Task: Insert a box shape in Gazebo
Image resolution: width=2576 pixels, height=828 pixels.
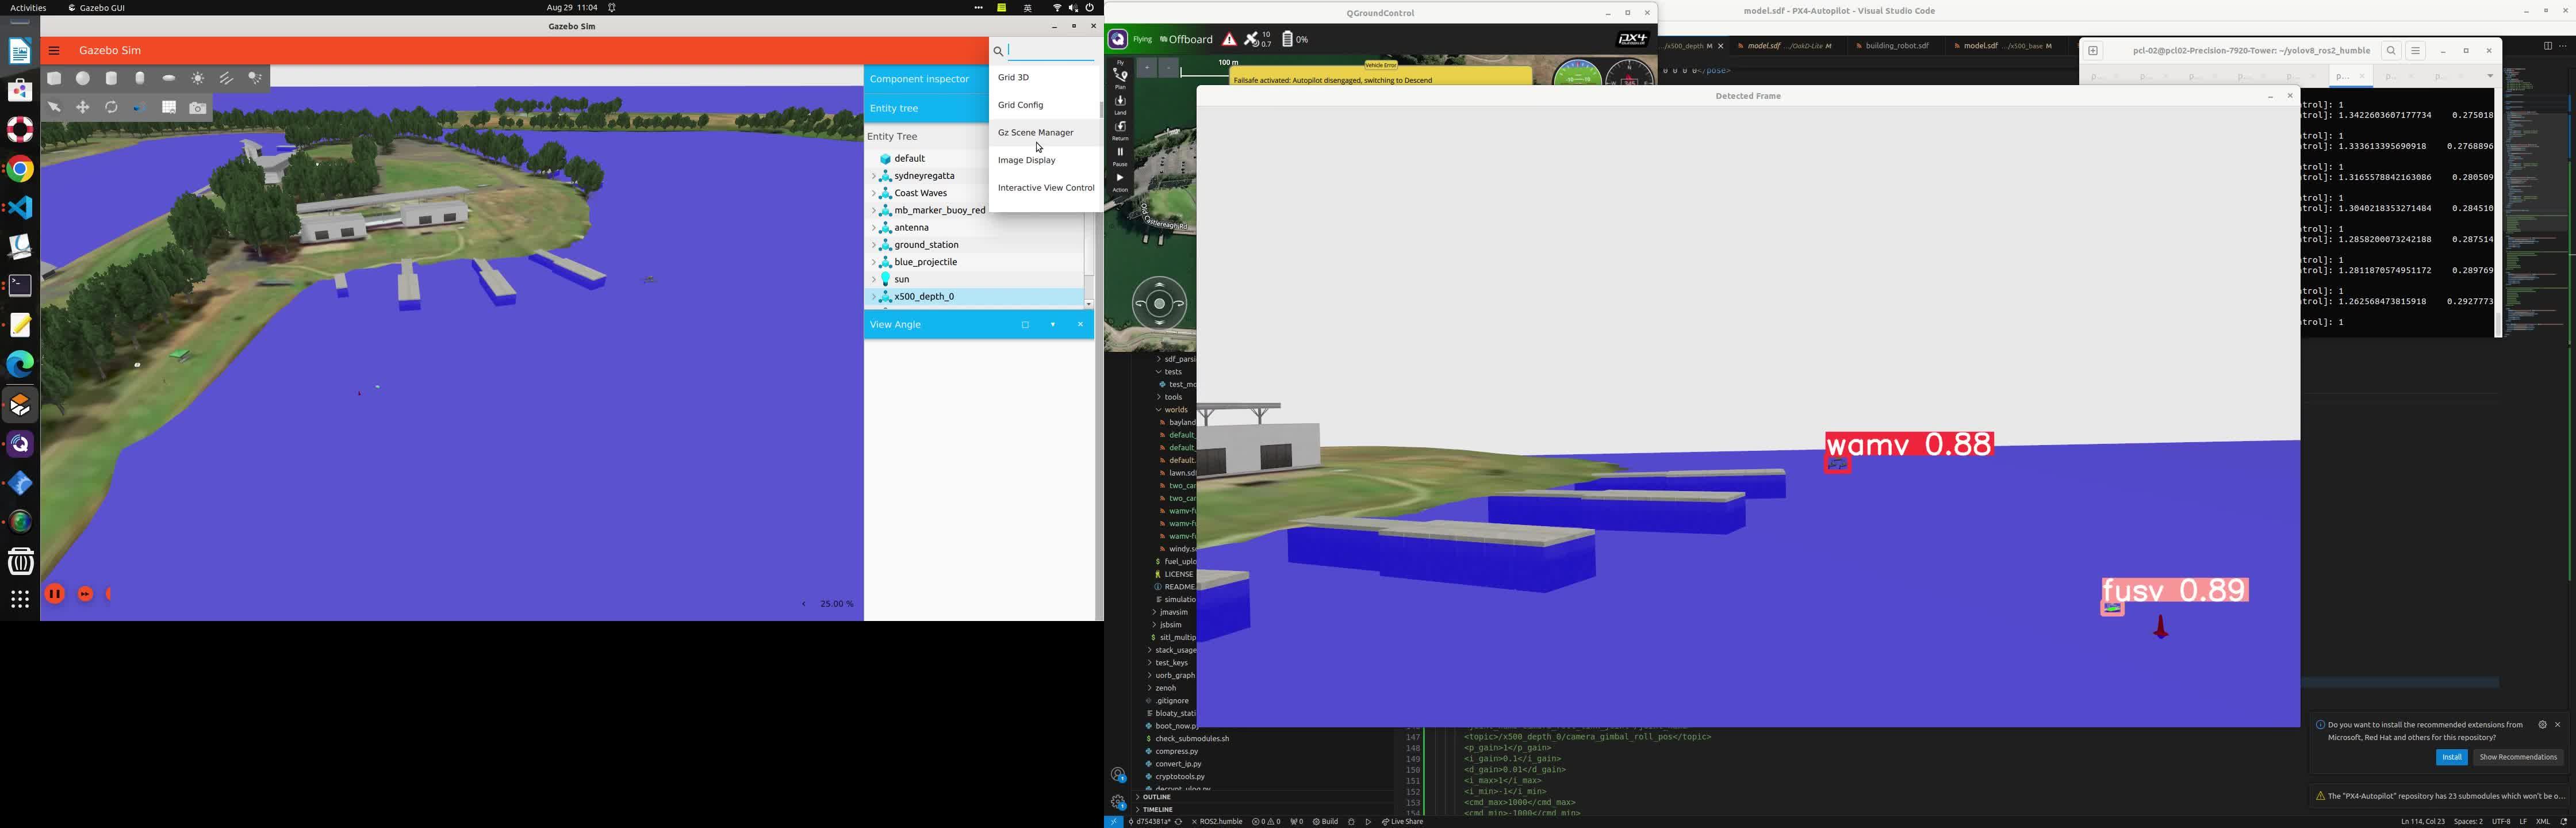Action: (54, 78)
